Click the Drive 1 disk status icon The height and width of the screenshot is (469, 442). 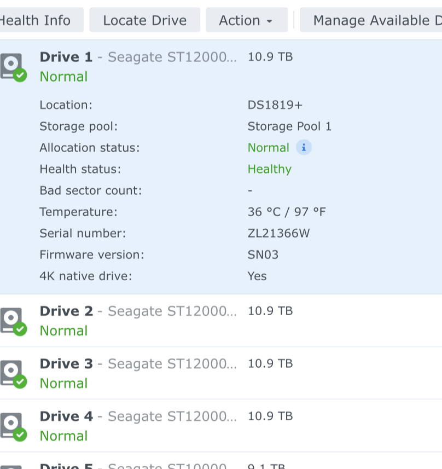(x=14, y=67)
